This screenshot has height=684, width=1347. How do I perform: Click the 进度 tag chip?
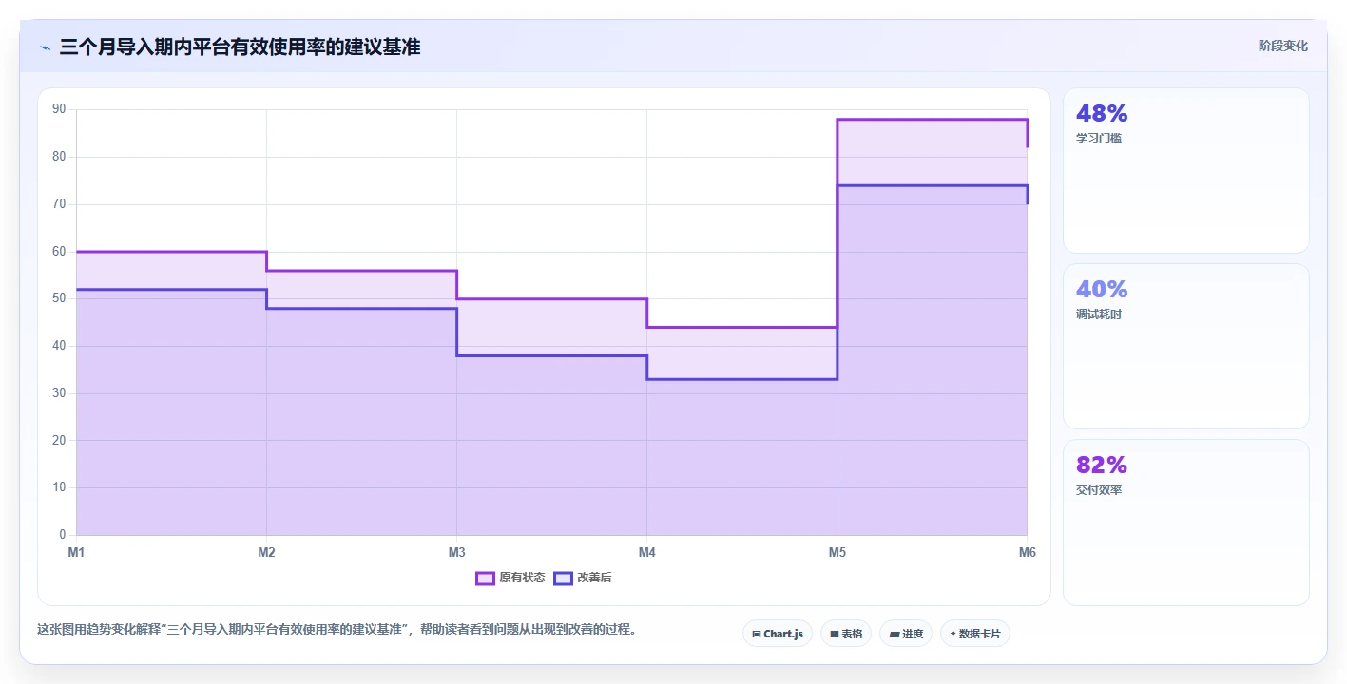(906, 634)
